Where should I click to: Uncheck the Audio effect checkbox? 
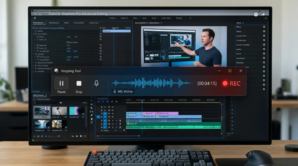[264, 49]
